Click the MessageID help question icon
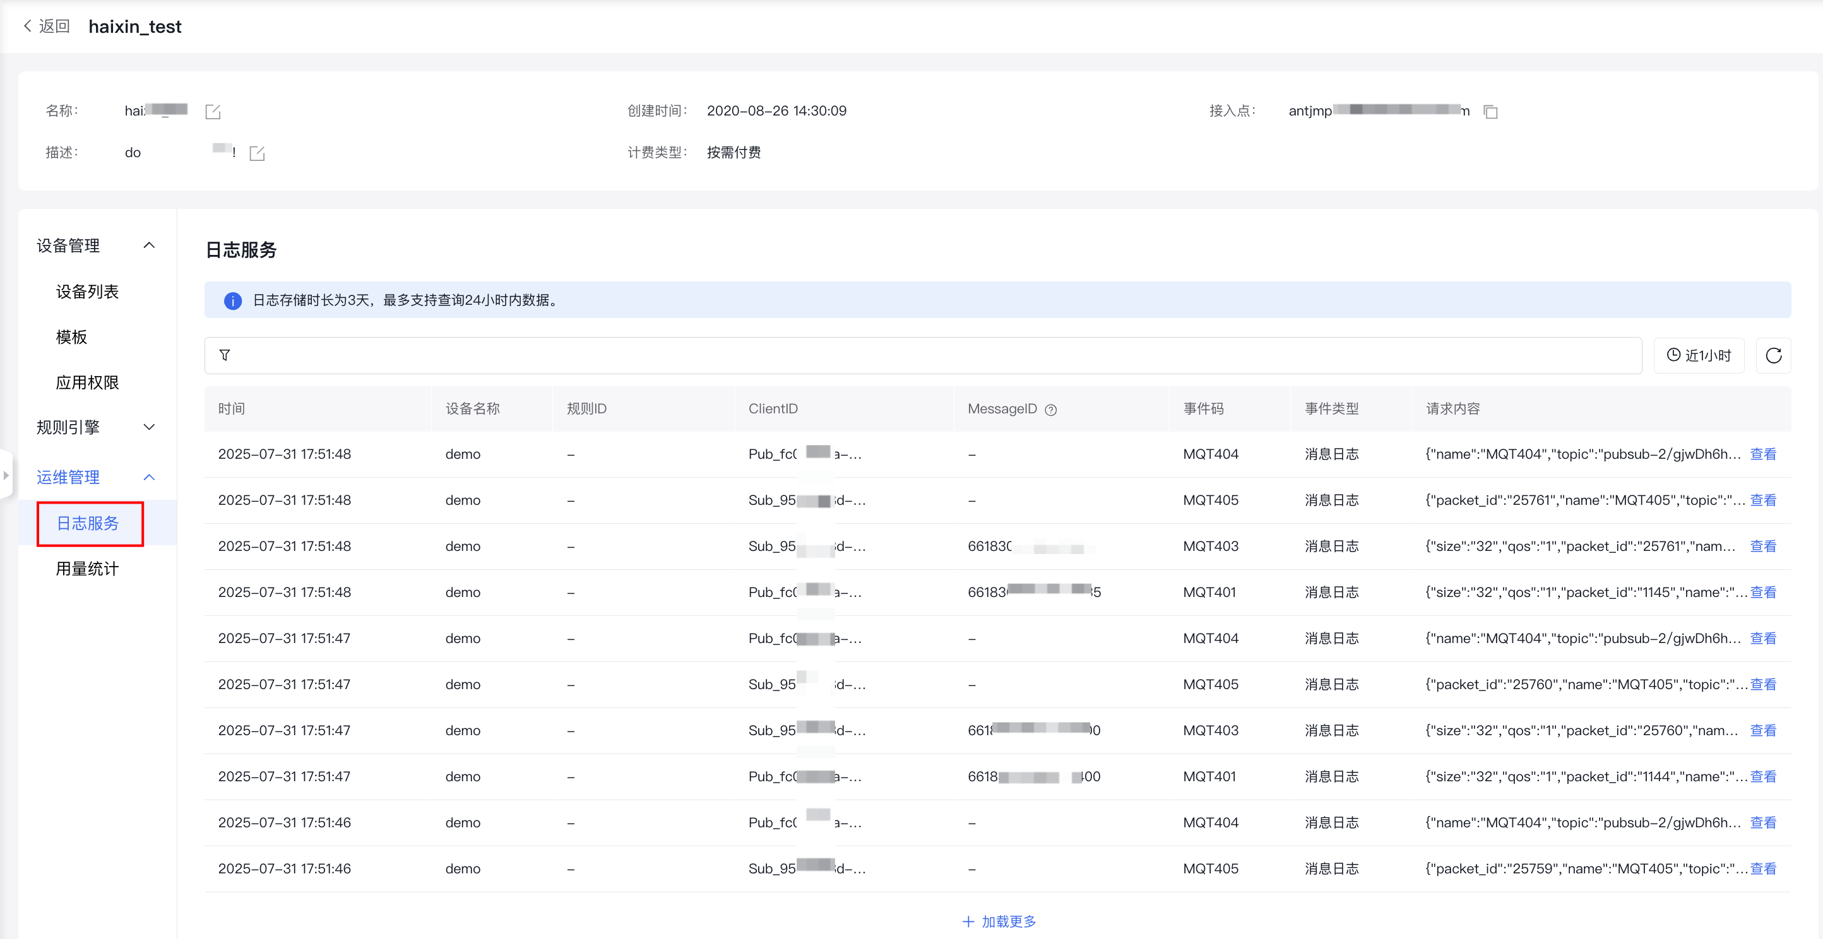 pos(1051,410)
